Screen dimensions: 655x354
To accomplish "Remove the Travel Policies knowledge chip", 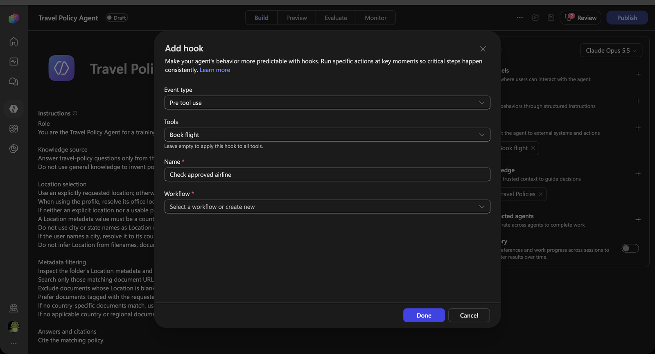I will tap(540, 194).
